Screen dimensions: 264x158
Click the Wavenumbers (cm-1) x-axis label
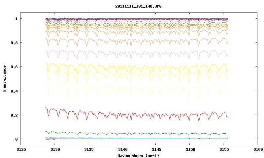click(138, 156)
